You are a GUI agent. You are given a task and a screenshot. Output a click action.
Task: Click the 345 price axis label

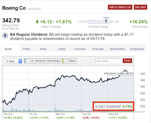[142, 74]
